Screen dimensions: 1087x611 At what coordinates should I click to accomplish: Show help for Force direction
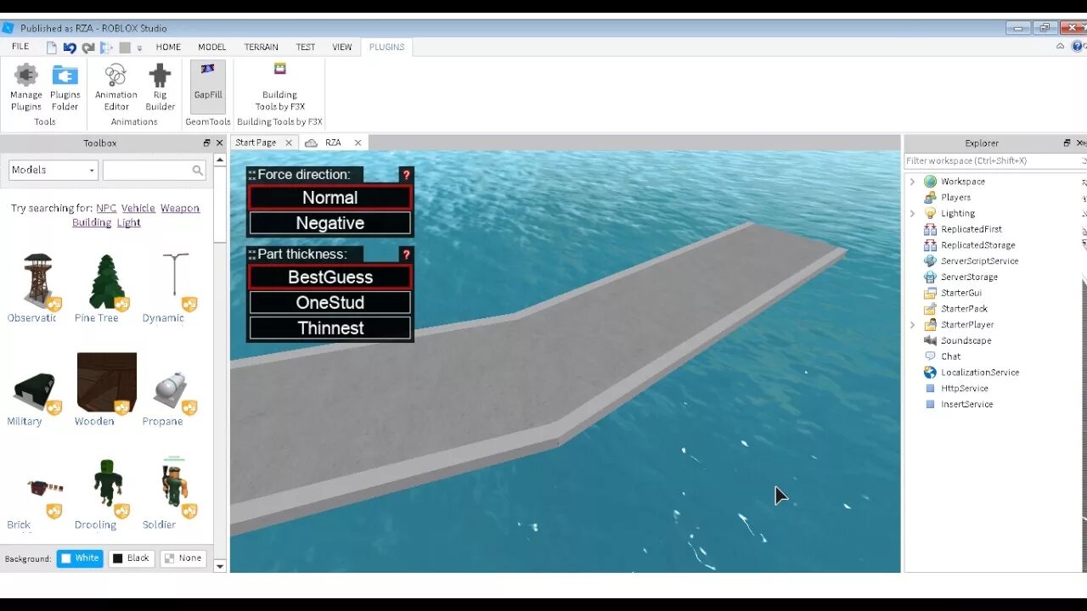pos(406,175)
